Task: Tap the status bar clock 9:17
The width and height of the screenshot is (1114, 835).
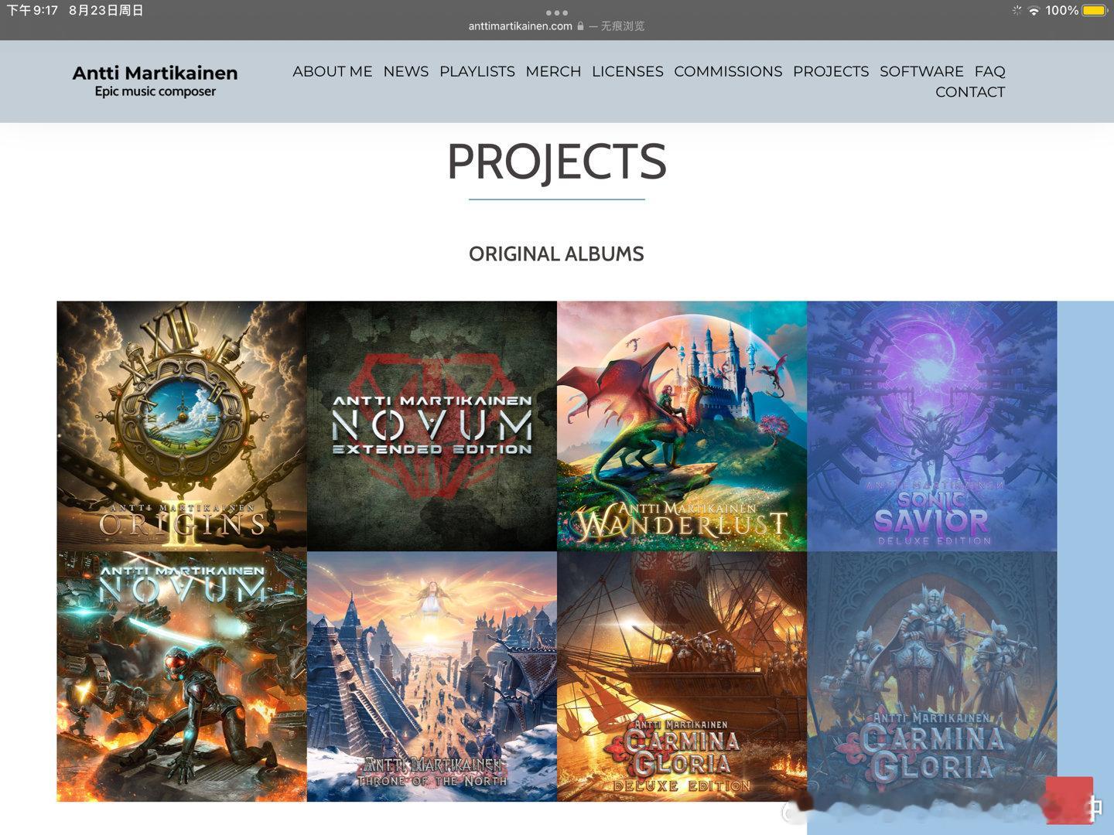Action: [x=32, y=11]
